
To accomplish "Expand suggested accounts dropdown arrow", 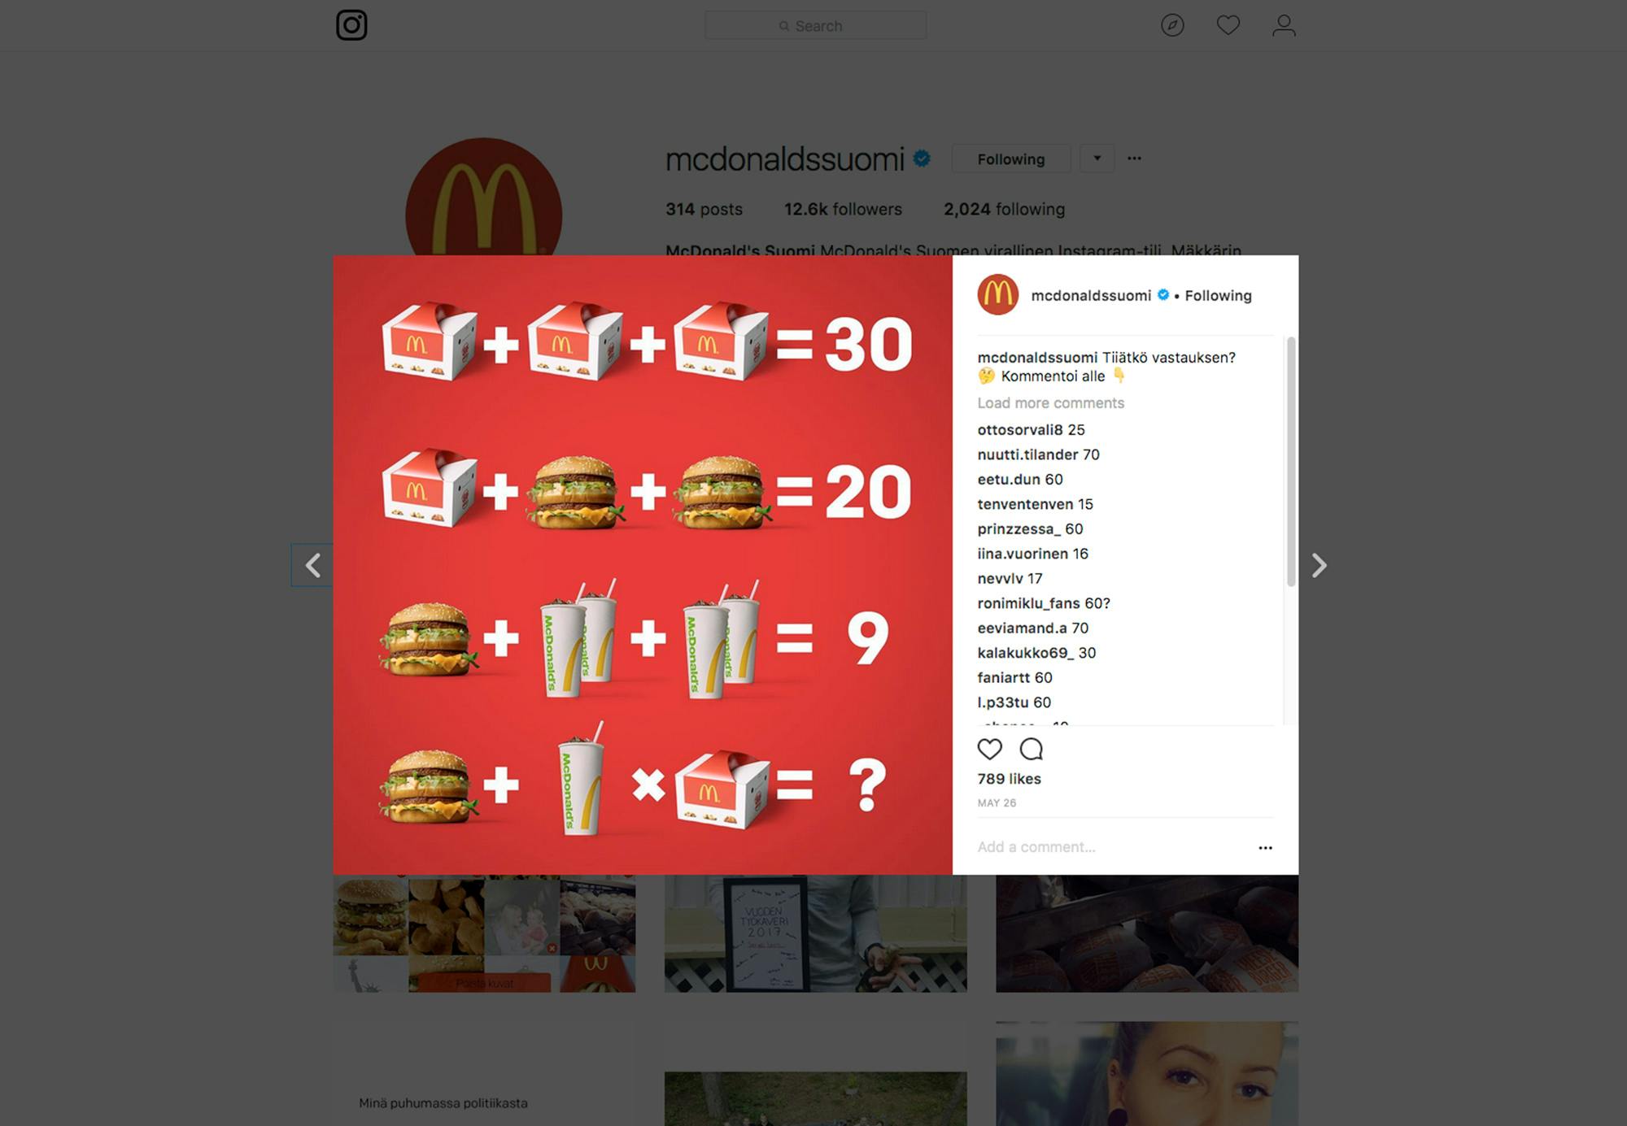I will tap(1097, 159).
